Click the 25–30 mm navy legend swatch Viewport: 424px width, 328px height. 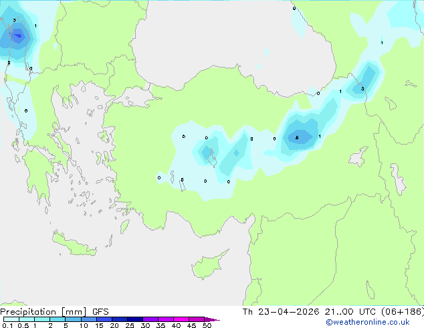134,319
